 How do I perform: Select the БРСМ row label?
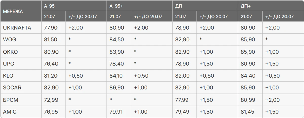(x=11, y=100)
